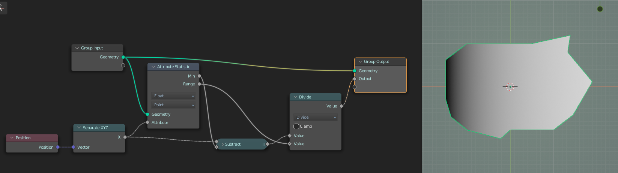
Task: Click the Divide node's Value output socket
Action: (341, 106)
